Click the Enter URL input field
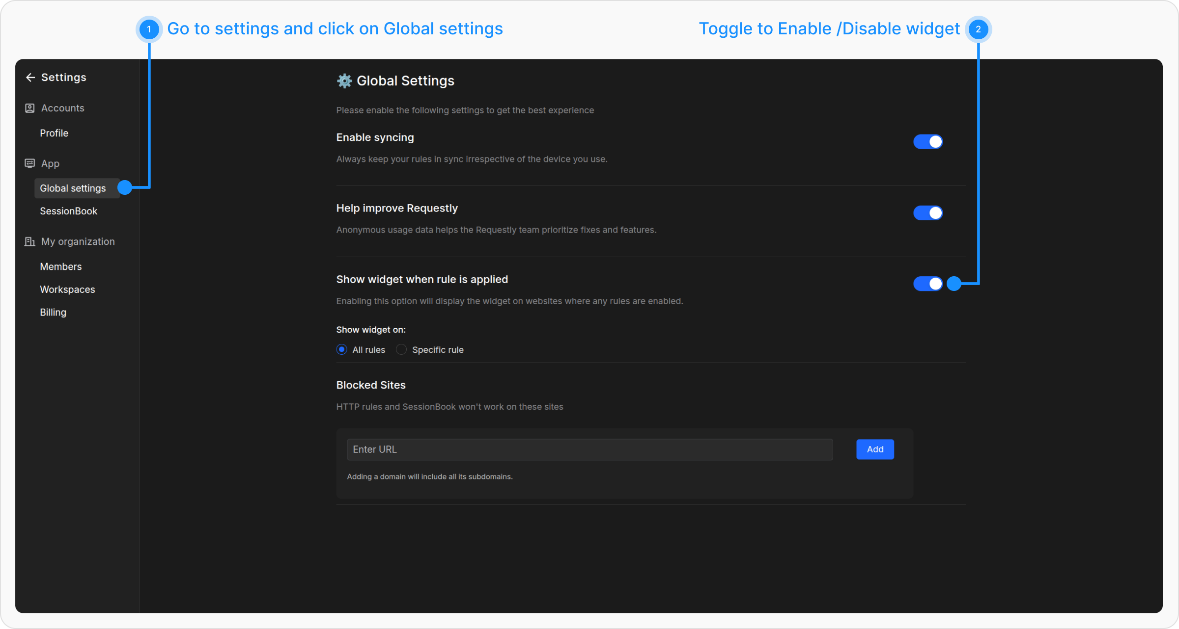This screenshot has height=629, width=1179. tap(589, 449)
